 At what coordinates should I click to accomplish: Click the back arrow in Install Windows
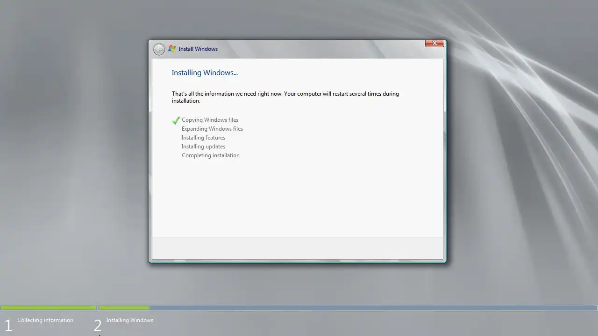tap(159, 49)
